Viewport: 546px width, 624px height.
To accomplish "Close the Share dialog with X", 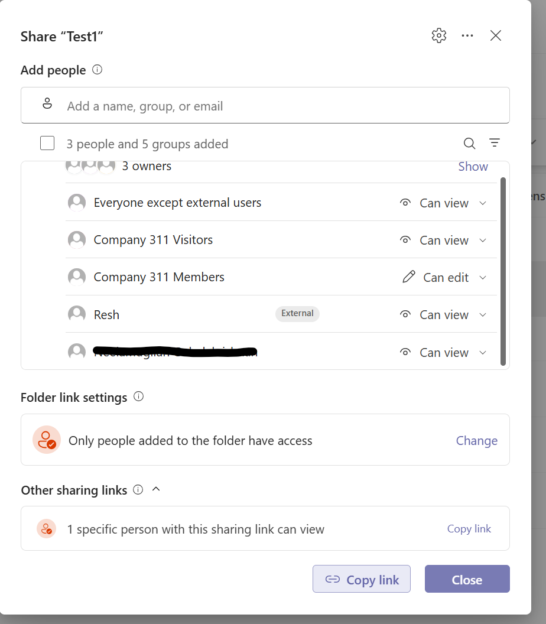I will pos(495,36).
